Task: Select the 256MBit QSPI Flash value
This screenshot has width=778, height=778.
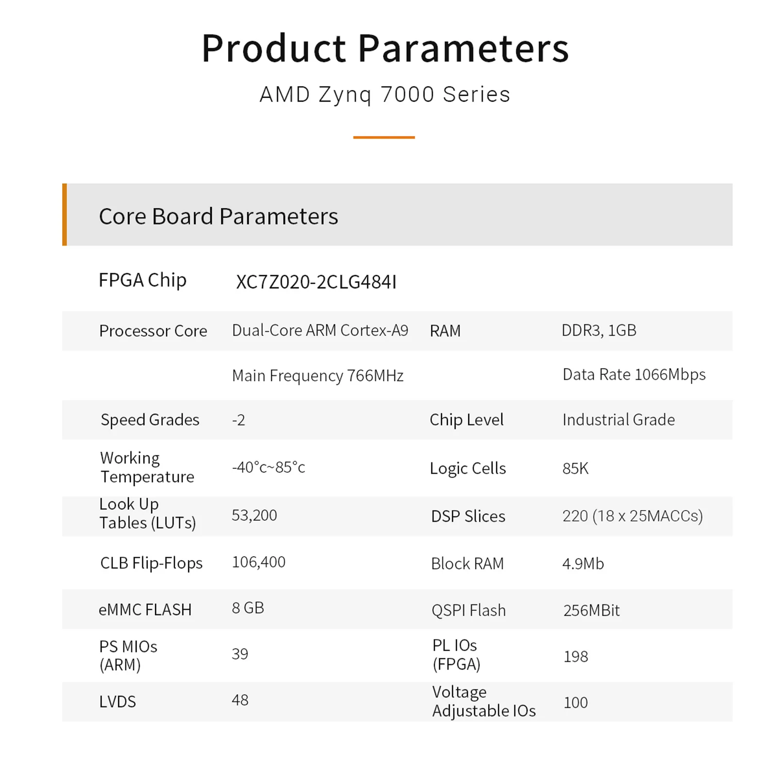Action: click(591, 610)
